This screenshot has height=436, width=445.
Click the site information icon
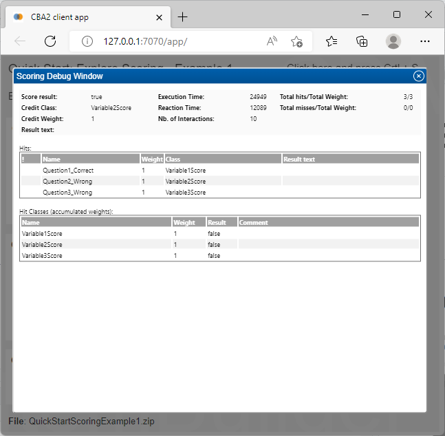(87, 41)
